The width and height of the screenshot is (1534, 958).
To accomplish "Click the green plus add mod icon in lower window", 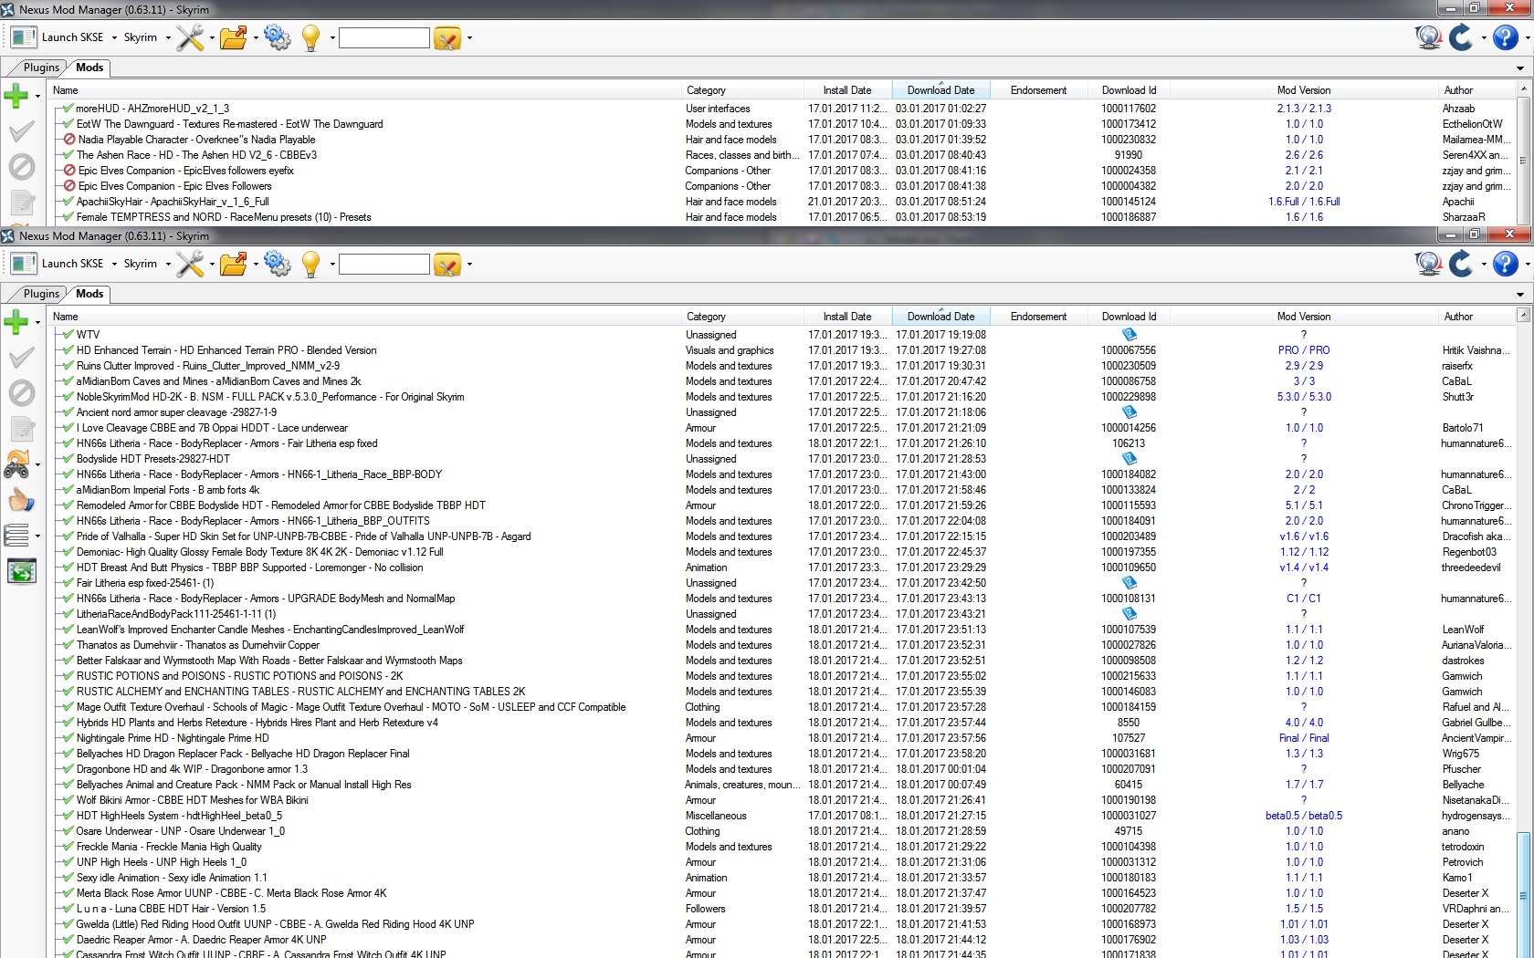I will click(16, 321).
